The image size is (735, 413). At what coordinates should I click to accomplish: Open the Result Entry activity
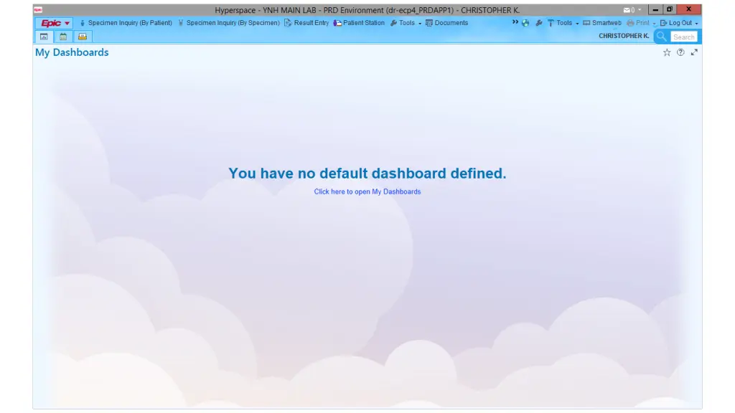point(306,23)
